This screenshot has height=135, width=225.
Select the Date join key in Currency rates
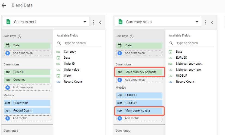click(x=139, y=46)
